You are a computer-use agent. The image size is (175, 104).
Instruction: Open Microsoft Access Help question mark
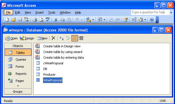pos(152,20)
